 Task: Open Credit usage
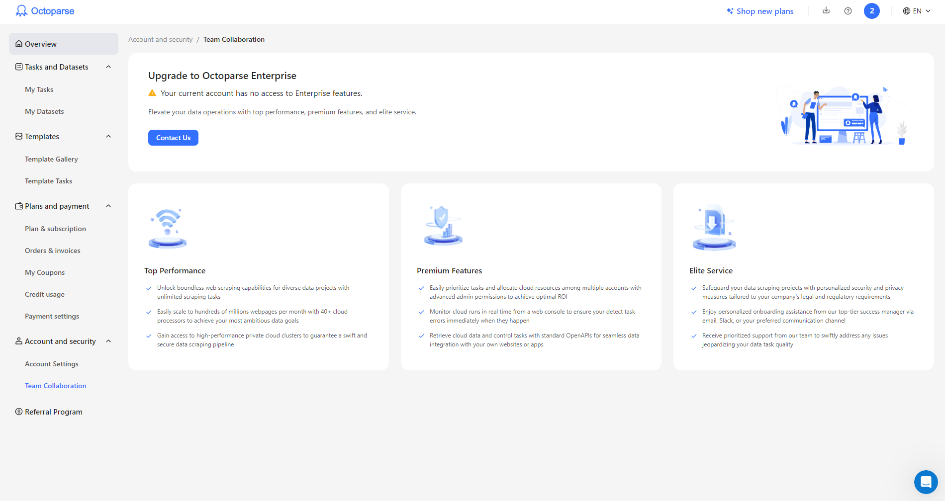coord(45,294)
